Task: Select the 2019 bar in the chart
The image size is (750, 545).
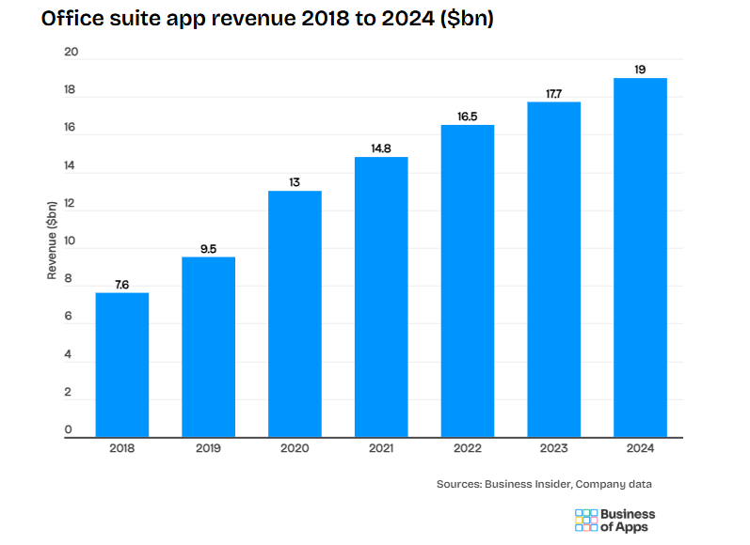Action: click(x=208, y=347)
